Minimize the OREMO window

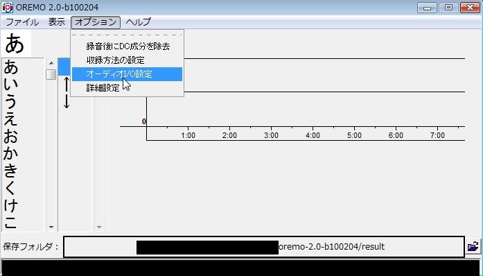pyautogui.click(x=427, y=8)
